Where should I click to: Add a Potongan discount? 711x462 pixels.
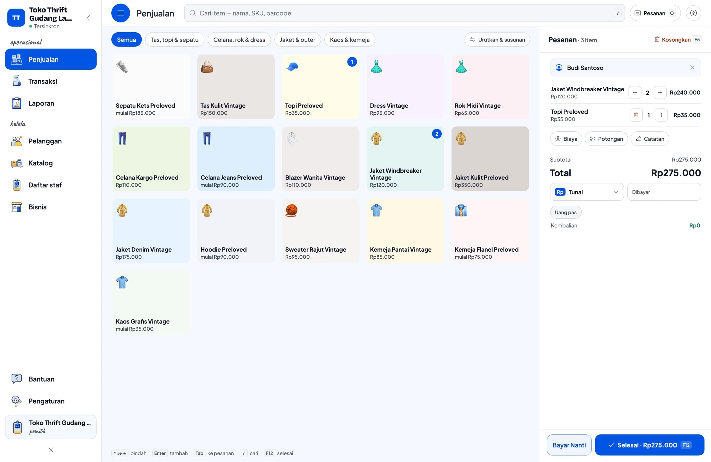[x=606, y=139]
